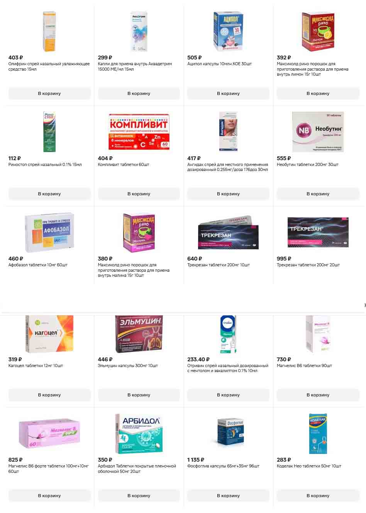This screenshot has width=366, height=513.
Task: Add Фосфоглив capsules to cart
Action: pyautogui.click(x=228, y=496)
